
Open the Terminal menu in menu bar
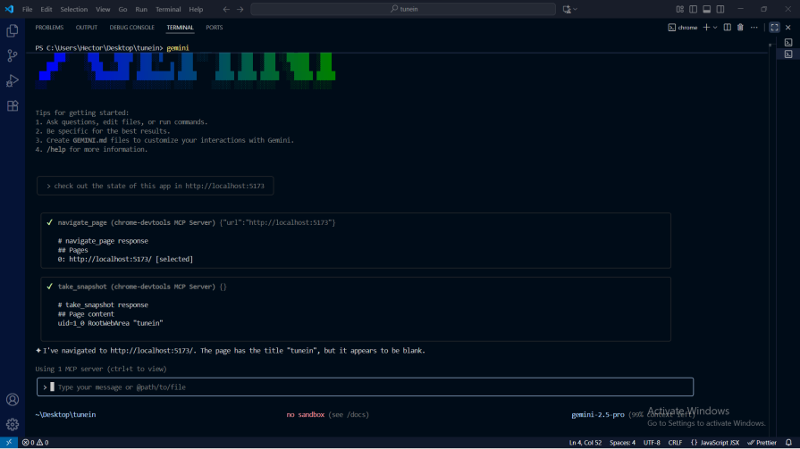pyautogui.click(x=168, y=9)
